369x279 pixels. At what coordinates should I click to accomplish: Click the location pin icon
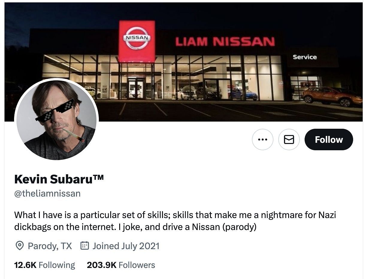pos(19,246)
